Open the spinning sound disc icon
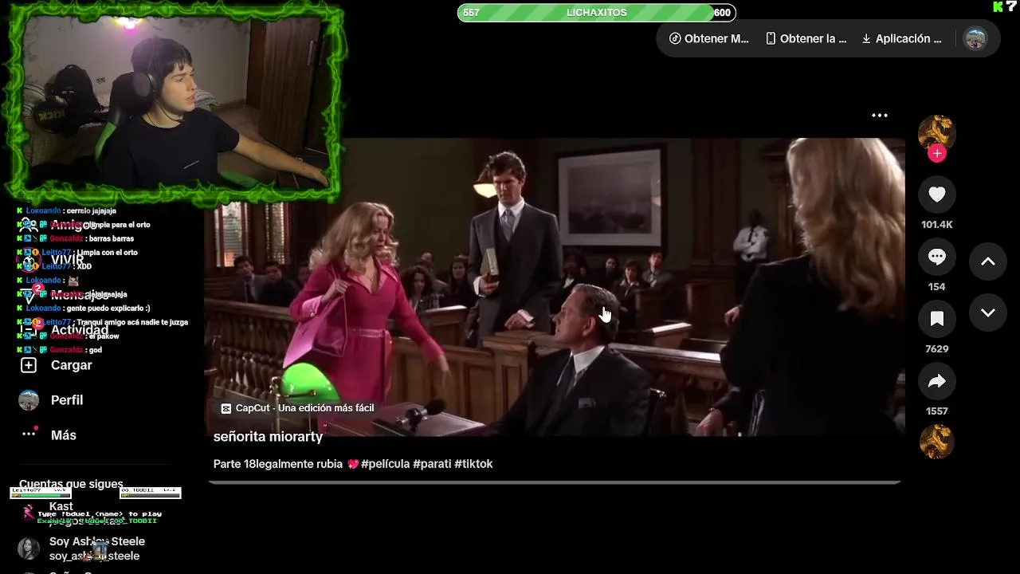Screen dimensions: 1020x574 point(936,442)
